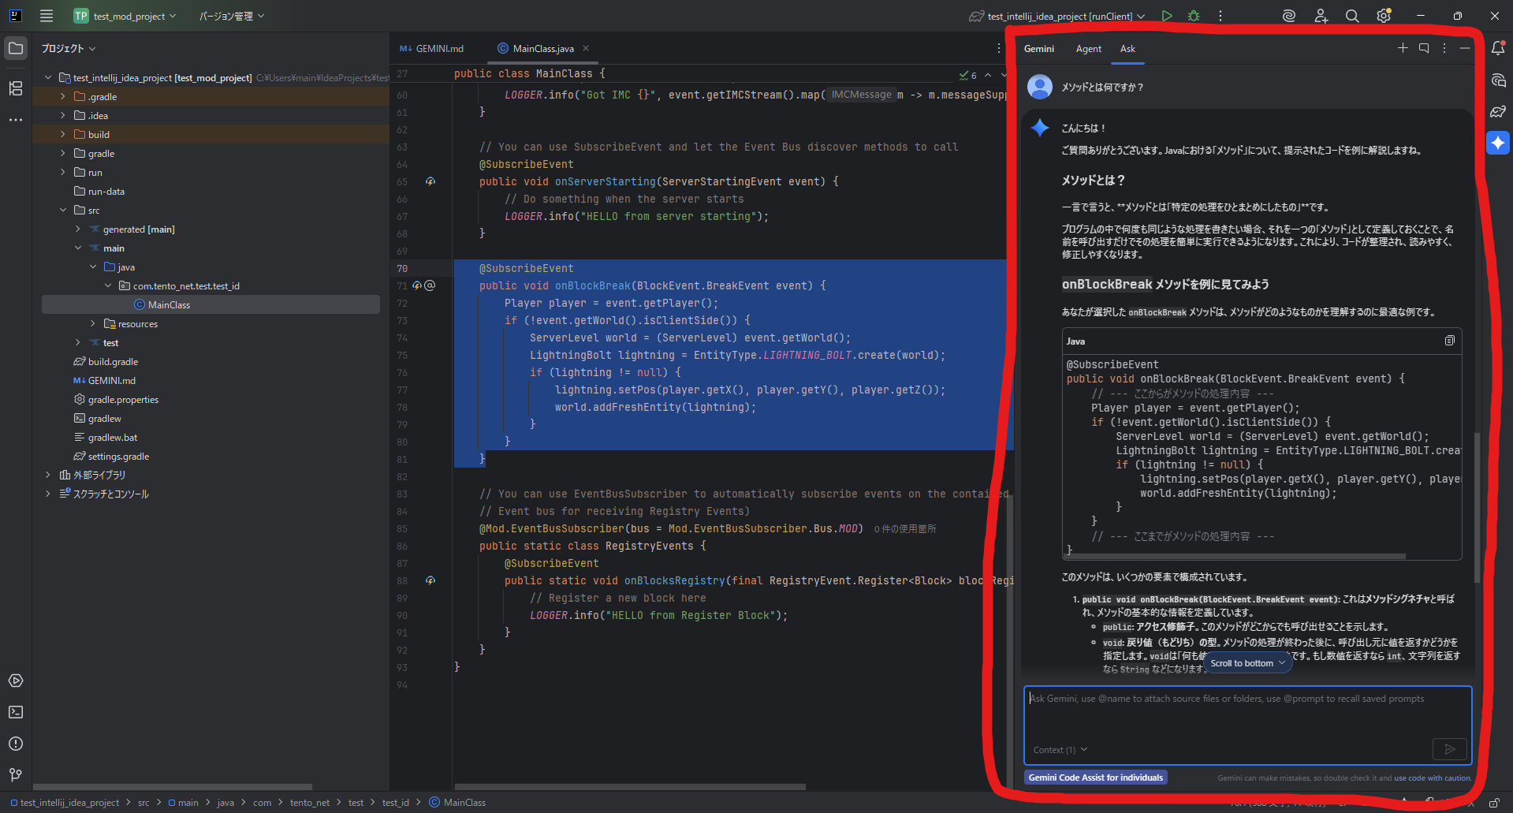Screen dimensions: 1513x813
Task: Click the Gemini Code Assist for individuals label
Action: pos(1095,778)
